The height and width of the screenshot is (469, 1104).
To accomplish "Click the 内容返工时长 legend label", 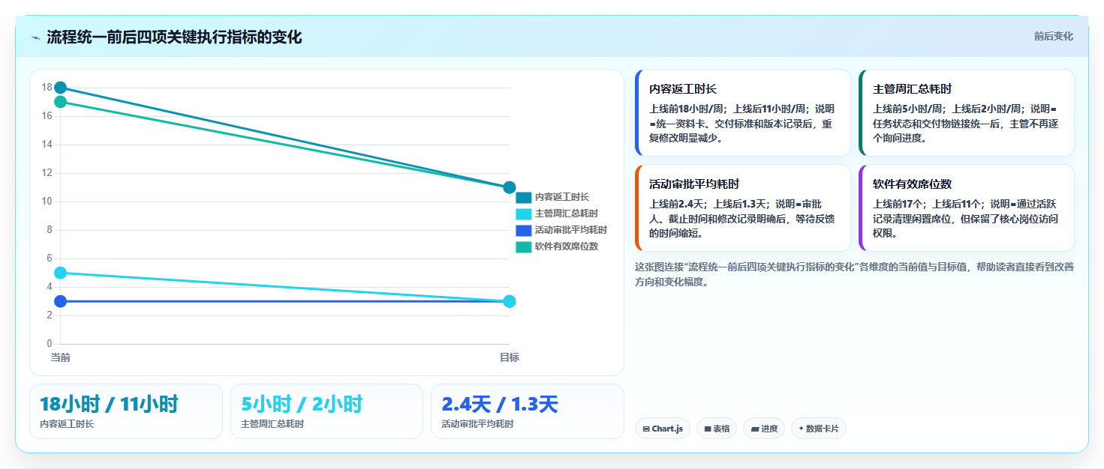I will (x=561, y=197).
